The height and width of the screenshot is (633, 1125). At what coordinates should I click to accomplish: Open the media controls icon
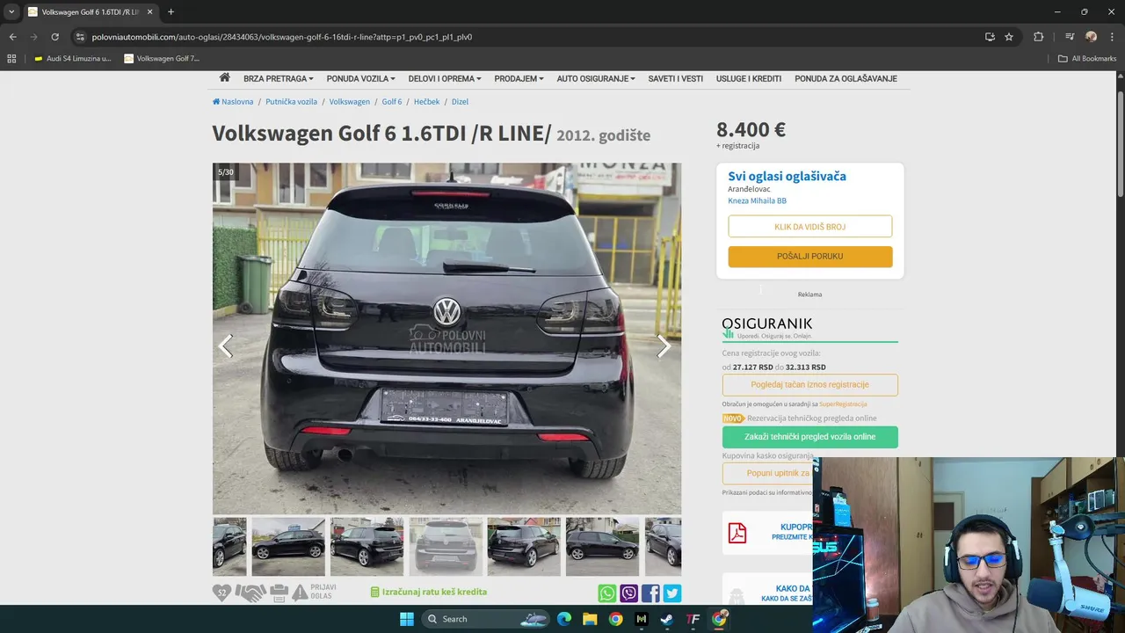coord(1070,37)
